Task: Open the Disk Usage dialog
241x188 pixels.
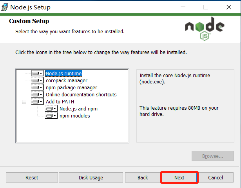Action: point(91,177)
